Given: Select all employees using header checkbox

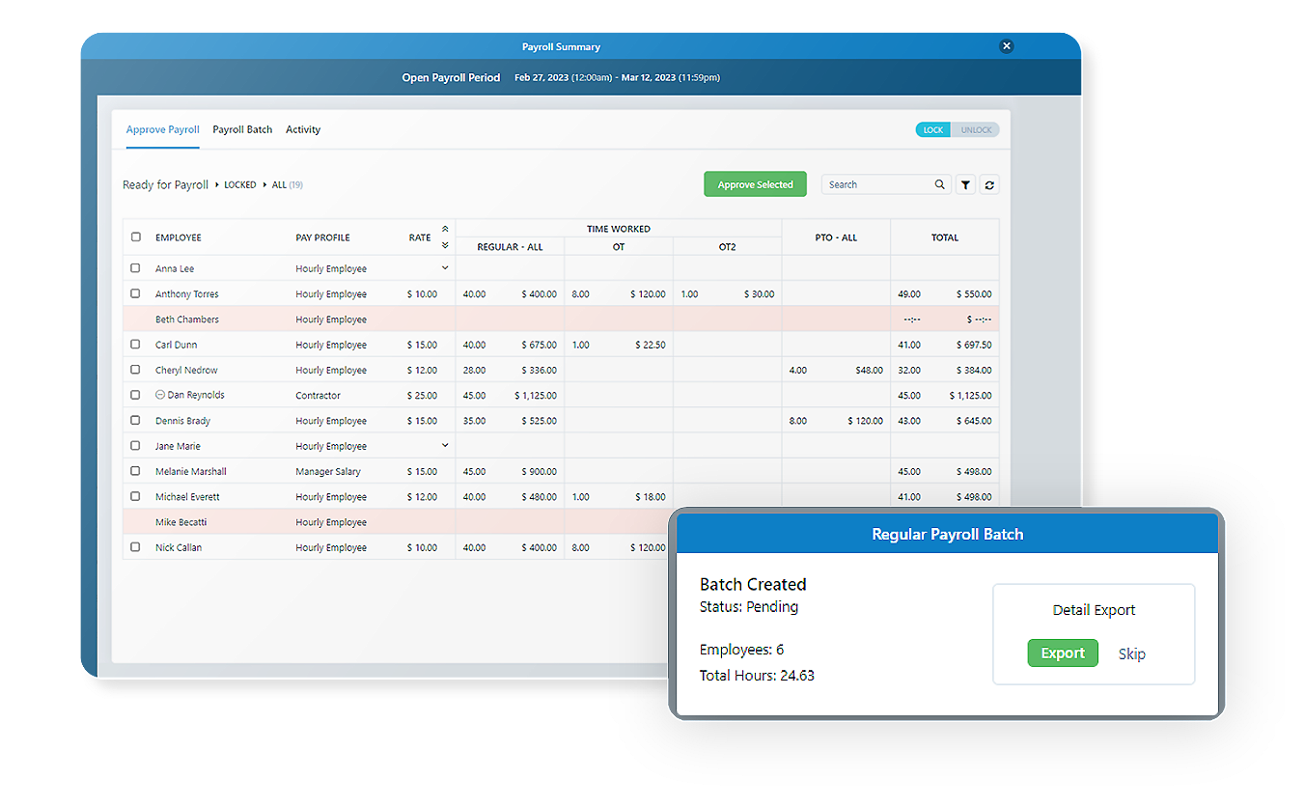Looking at the screenshot, I should point(135,236).
